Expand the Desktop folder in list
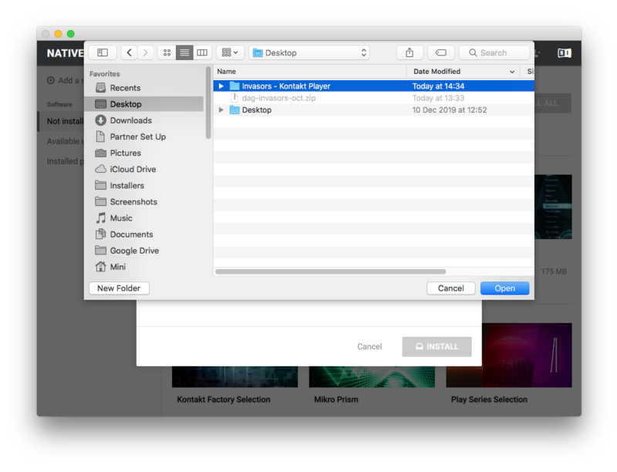Viewport: 617px width, 472px height. pos(221,110)
